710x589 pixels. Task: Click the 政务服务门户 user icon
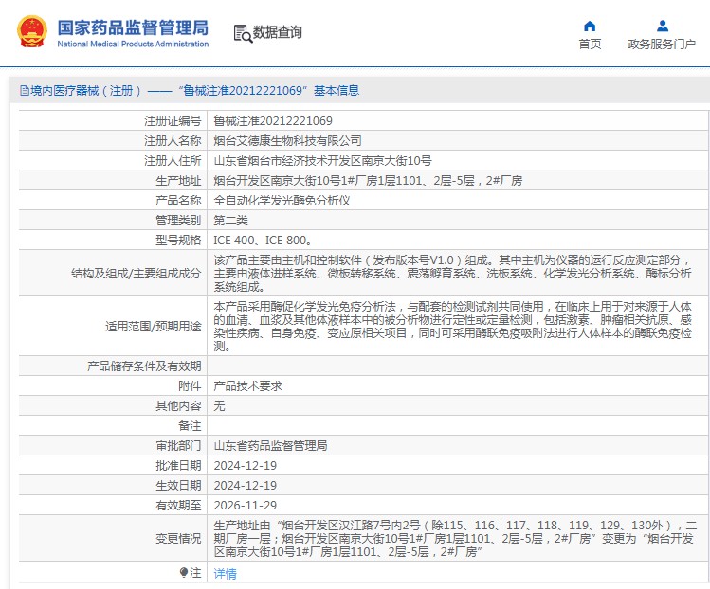[x=663, y=27]
